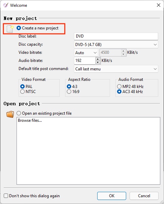Open the Video bitrate Auto dropdown

[x=86, y=53]
